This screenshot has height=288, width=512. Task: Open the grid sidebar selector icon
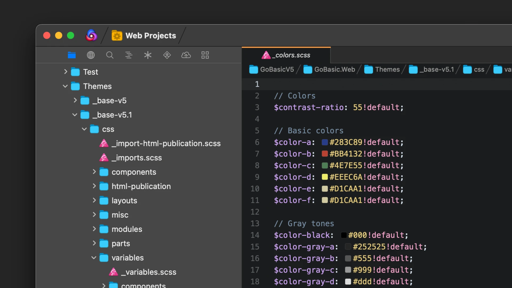[205, 55]
